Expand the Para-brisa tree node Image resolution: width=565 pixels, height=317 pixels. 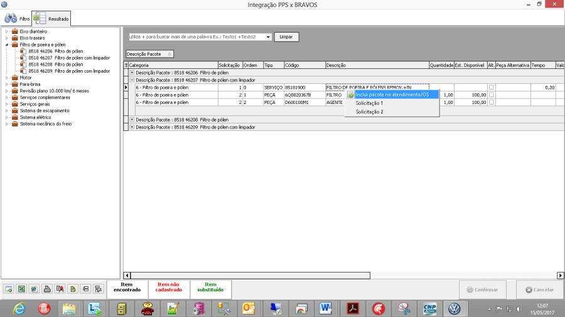(6, 84)
